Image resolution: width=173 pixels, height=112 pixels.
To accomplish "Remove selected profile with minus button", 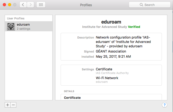I will click(x=13, y=105).
